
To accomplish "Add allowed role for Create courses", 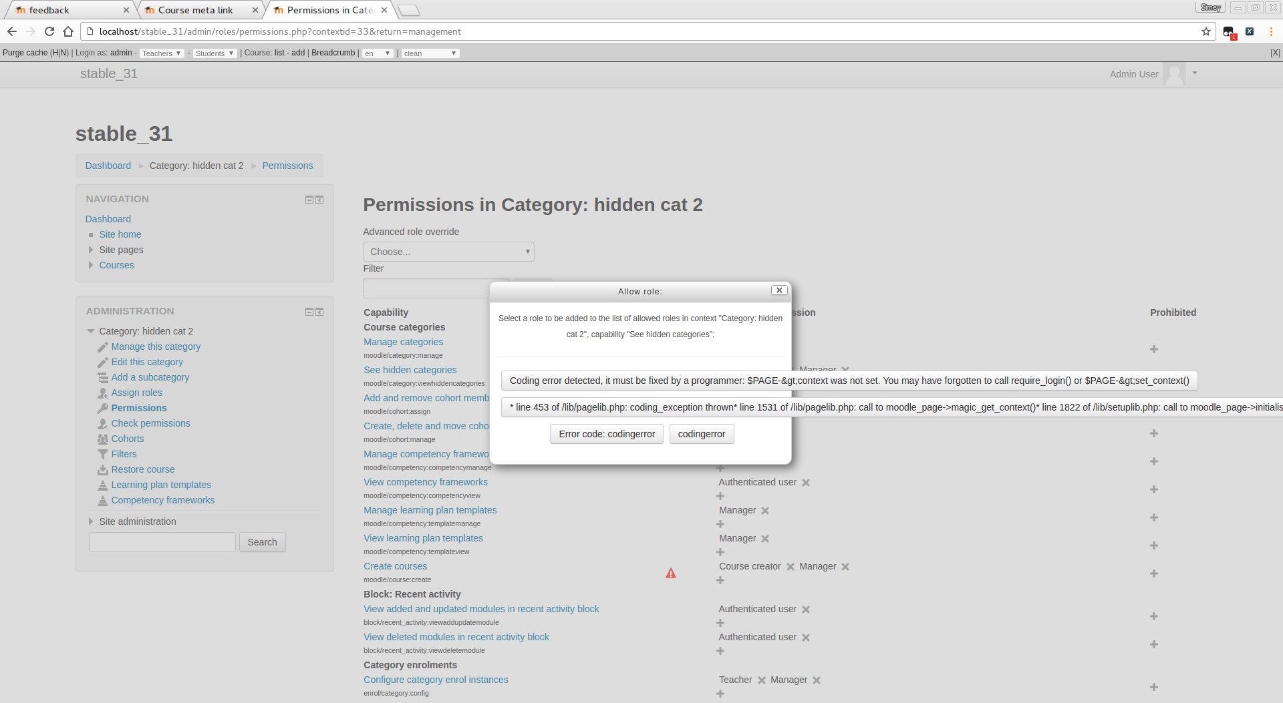I will [x=720, y=580].
